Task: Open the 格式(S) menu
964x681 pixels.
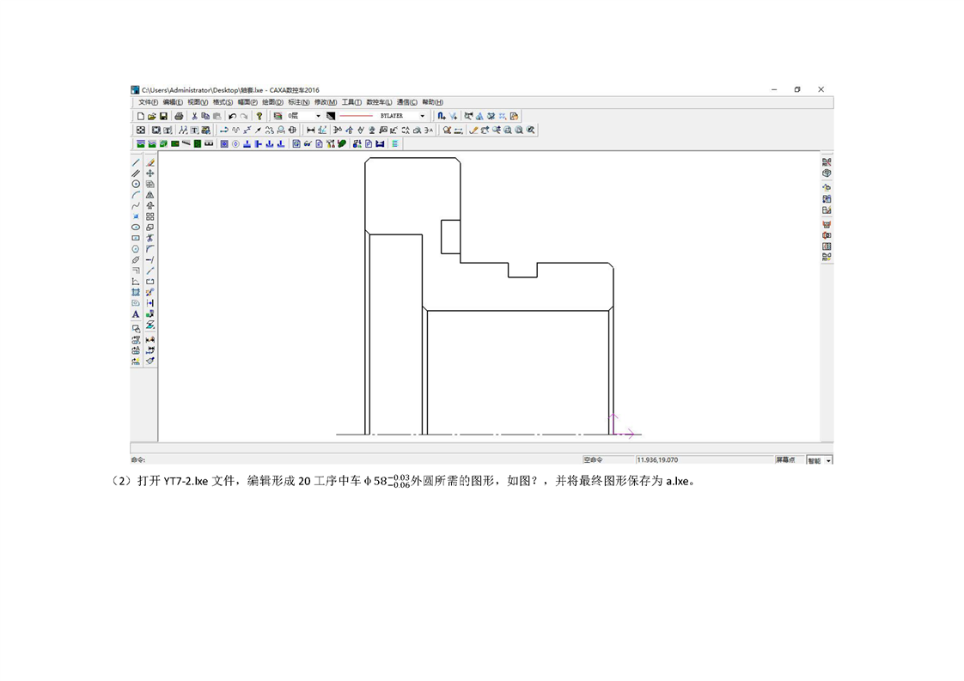Action: pyautogui.click(x=223, y=102)
